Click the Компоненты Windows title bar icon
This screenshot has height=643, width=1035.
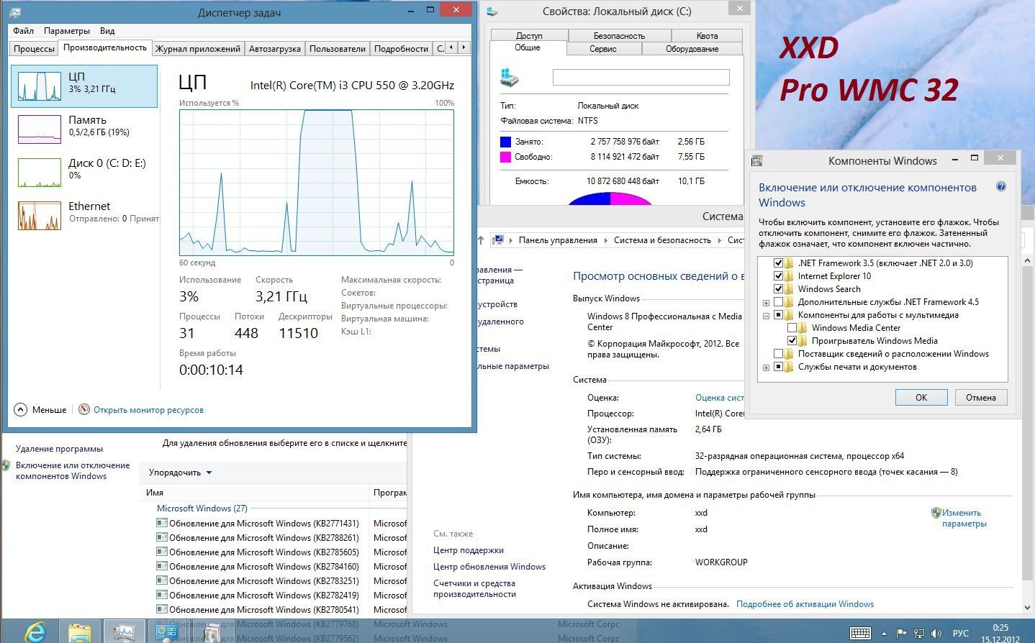(757, 160)
